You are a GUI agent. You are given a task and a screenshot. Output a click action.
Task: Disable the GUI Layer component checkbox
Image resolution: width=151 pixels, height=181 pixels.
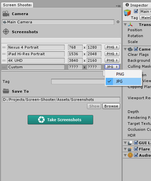(x=136, y=143)
